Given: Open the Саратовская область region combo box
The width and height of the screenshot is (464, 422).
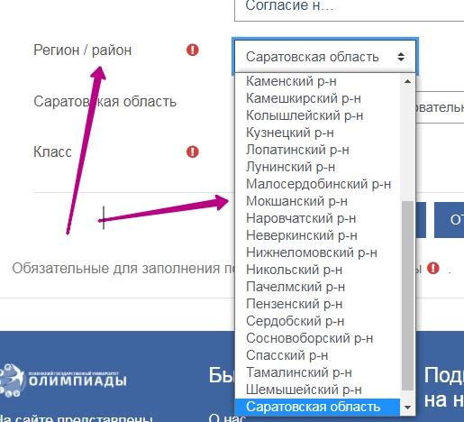Looking at the screenshot, I should (x=325, y=57).
